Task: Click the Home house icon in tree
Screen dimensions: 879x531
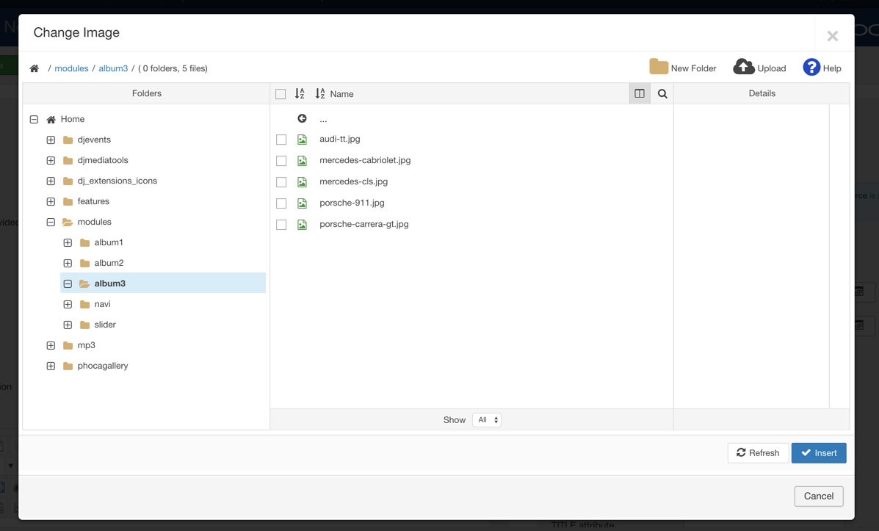Action: 51,120
